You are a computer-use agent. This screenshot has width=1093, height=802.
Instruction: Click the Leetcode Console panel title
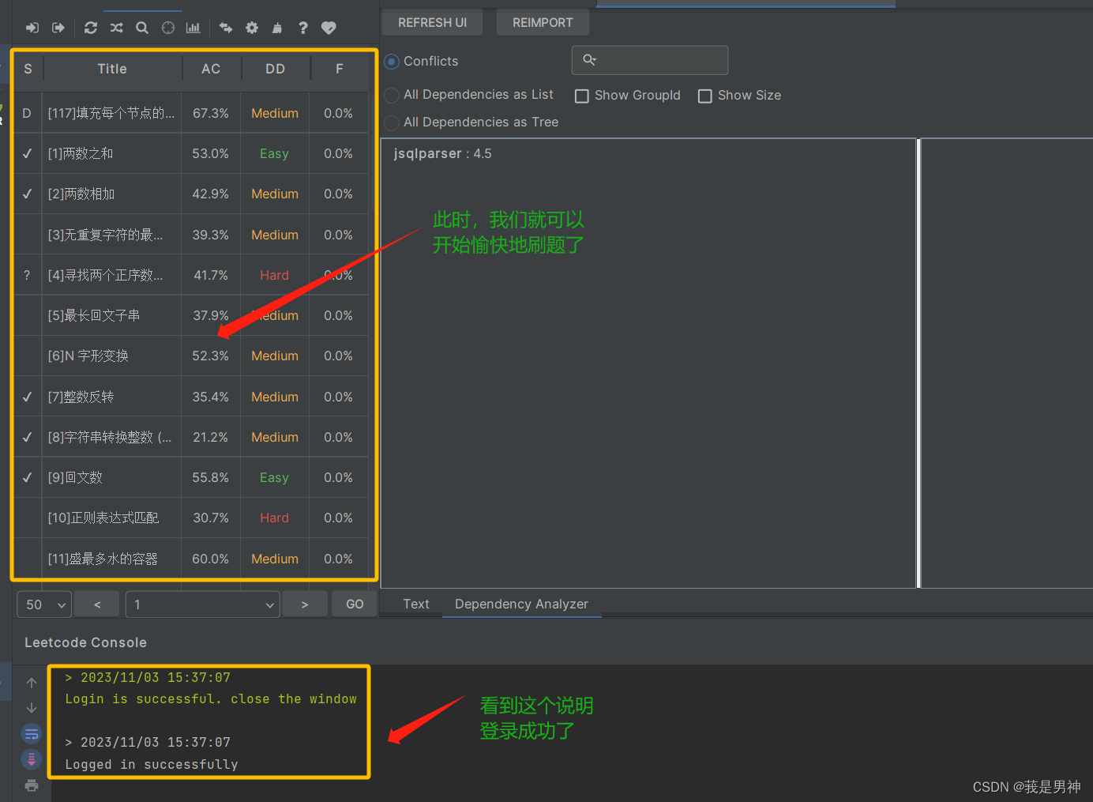pos(85,642)
